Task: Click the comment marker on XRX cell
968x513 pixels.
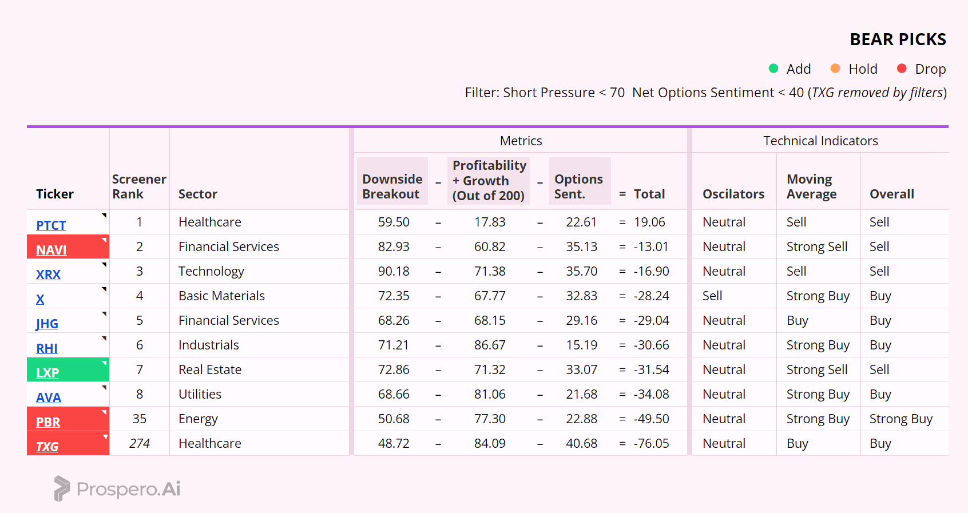Action: tap(105, 264)
